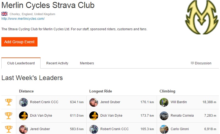Select the Club Leaderboard tab
Image resolution: width=220 pixels, height=134 pixels.
pyautogui.click(x=21, y=63)
